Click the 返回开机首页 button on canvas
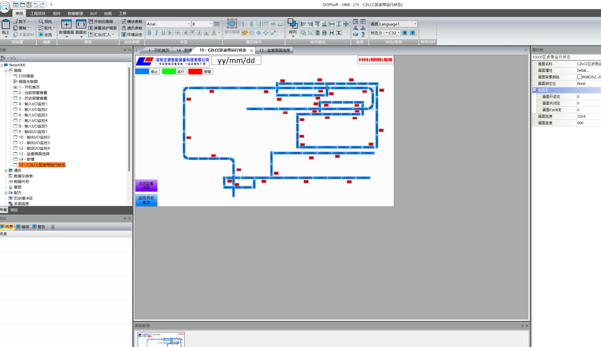The width and height of the screenshot is (601, 347). coord(146,200)
